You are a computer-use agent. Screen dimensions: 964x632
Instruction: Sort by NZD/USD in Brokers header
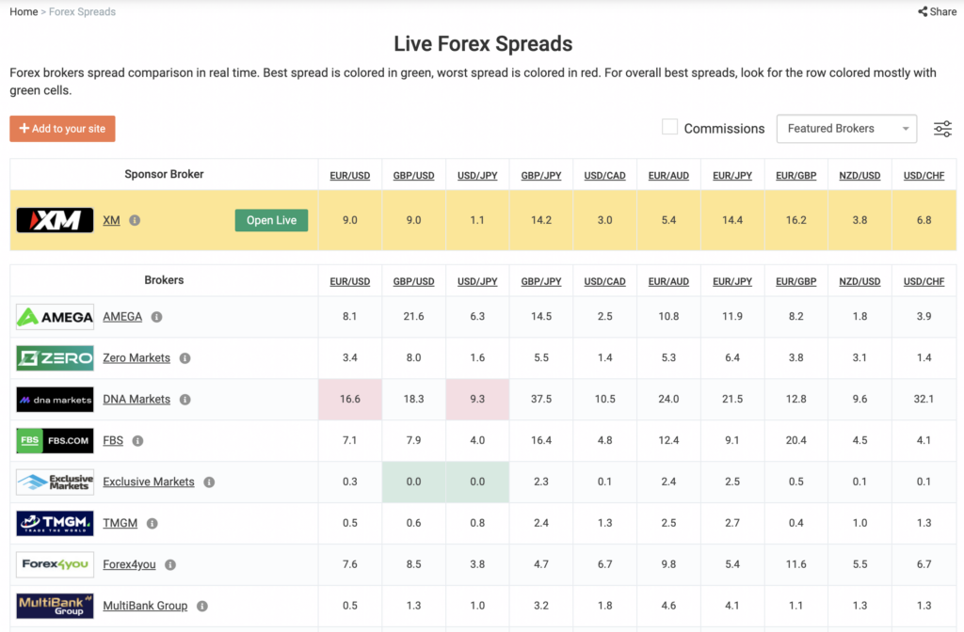(x=860, y=281)
